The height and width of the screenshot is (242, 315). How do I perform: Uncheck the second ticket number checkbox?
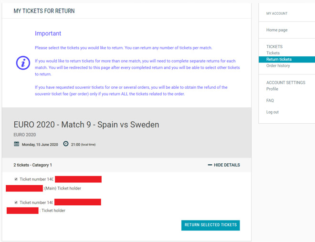(16, 202)
